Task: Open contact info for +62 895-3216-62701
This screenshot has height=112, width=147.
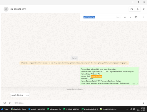Action: 18,9
